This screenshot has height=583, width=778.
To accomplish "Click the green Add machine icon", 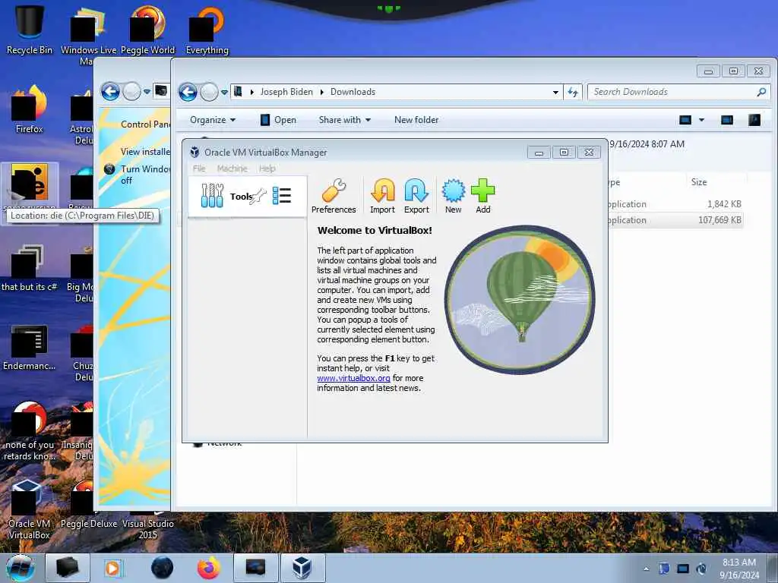I will (x=482, y=197).
